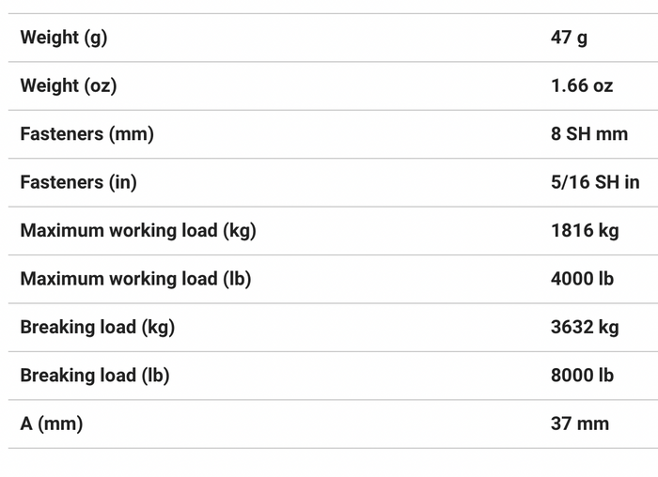Select the Weight (g) label
Image resolution: width=658 pixels, height=477 pixels.
[64, 38]
